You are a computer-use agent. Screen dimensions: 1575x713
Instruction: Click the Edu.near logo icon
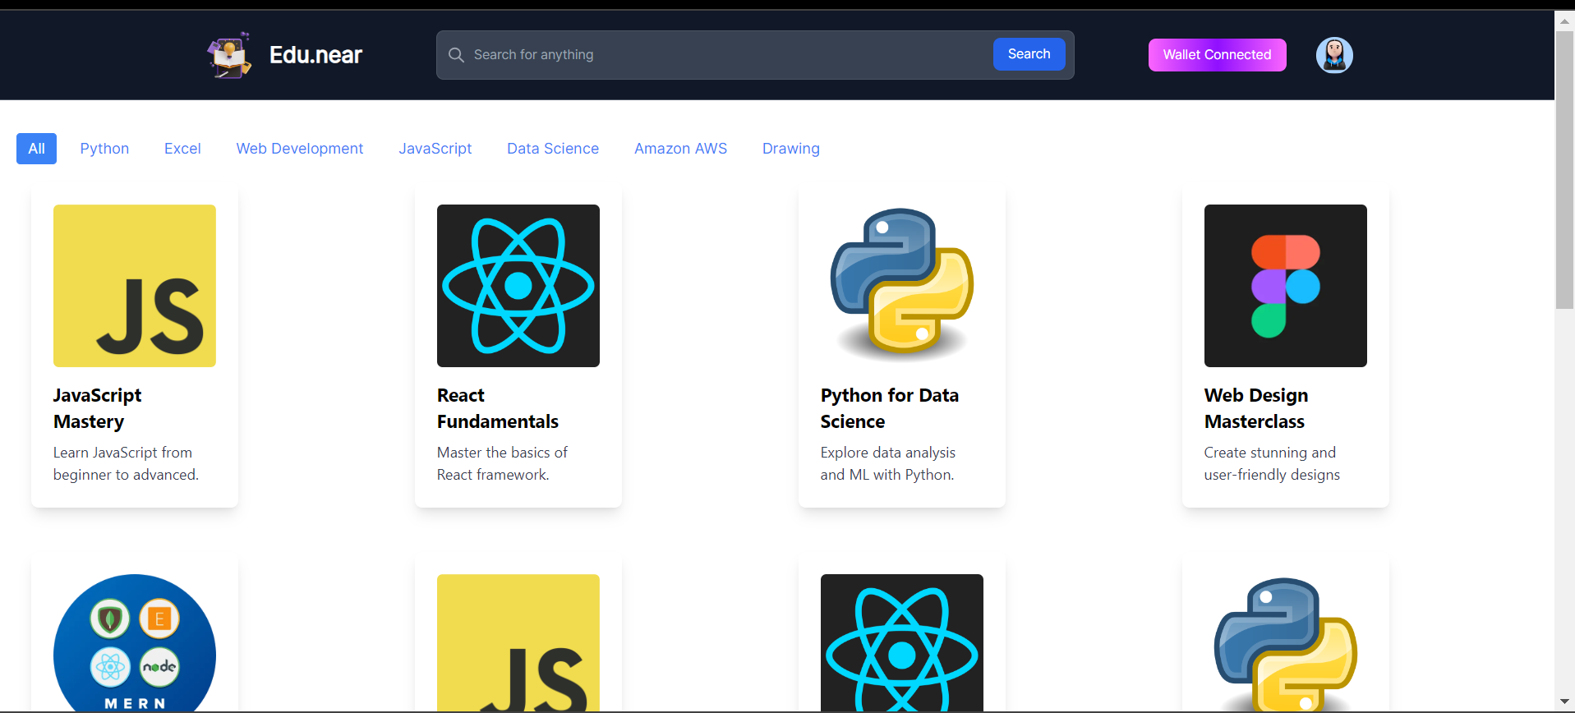tap(229, 55)
